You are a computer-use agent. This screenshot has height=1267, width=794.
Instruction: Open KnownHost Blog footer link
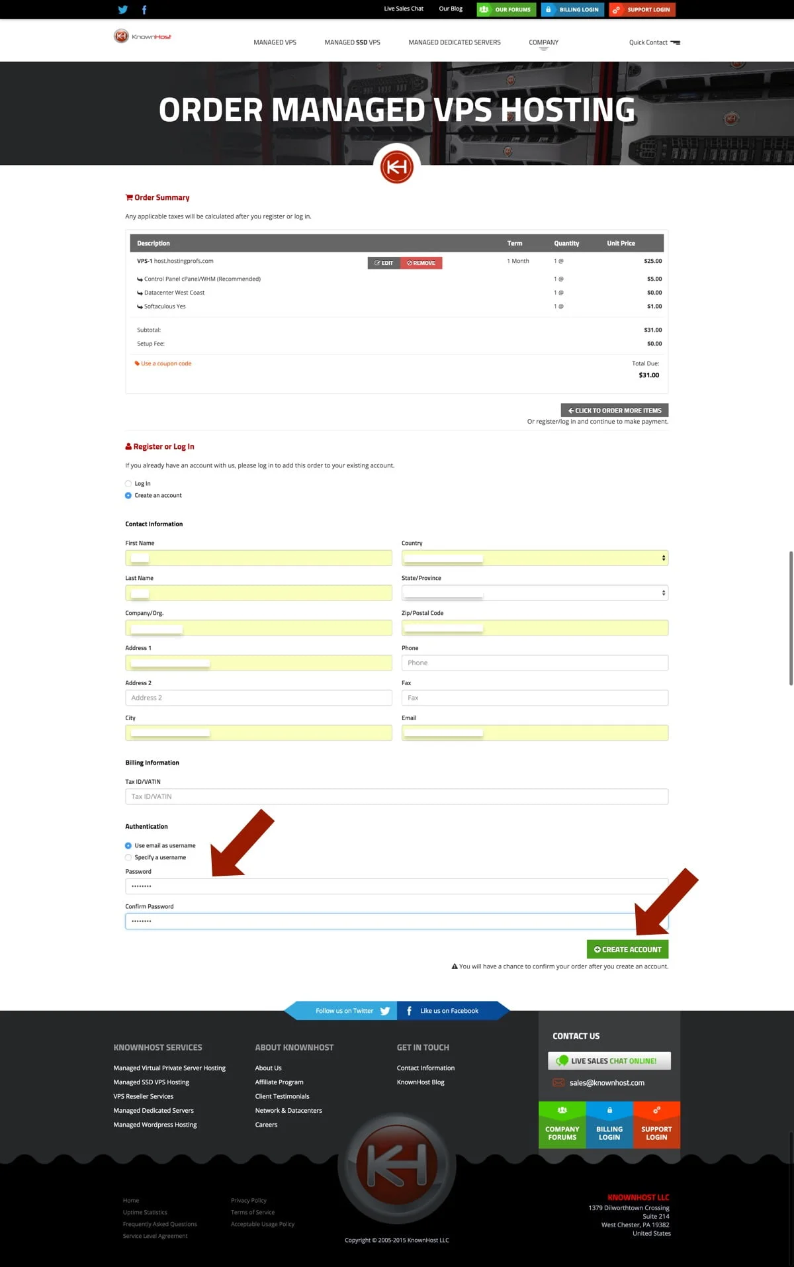(420, 1082)
